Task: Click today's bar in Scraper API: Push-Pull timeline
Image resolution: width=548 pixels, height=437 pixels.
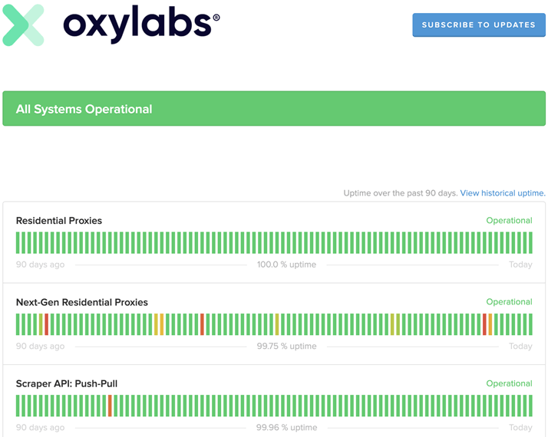Action: click(x=530, y=406)
